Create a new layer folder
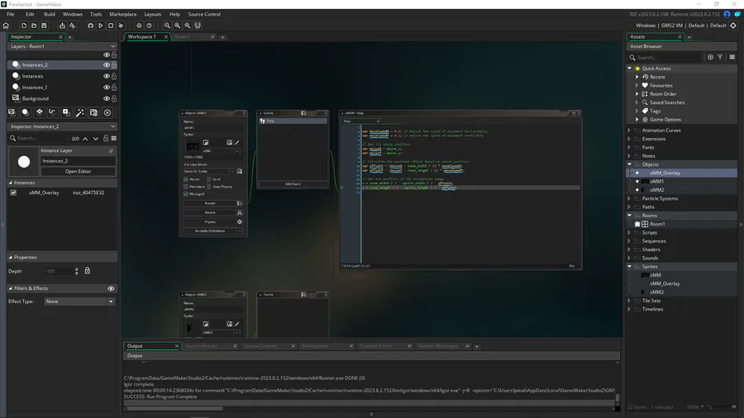Screen dimensions: 744x418 [93, 112]
